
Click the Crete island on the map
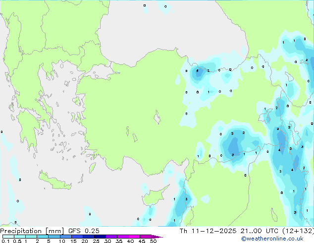coord(54,181)
